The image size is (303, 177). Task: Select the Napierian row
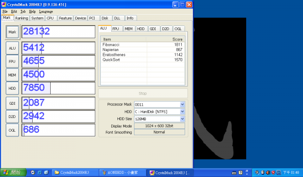point(143,50)
